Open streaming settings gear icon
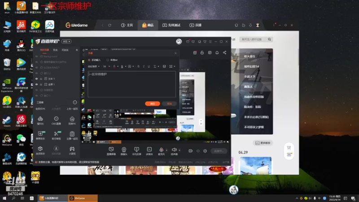 [205, 151]
